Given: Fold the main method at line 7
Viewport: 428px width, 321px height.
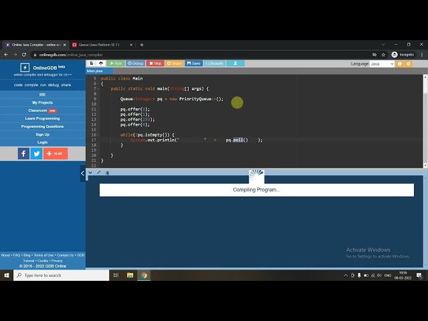Looking at the screenshot, I should [x=98, y=89].
